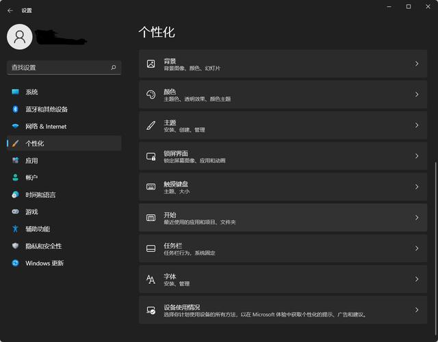438x342 pixels.
Task: Expand the 任务栏 row chevron
Action: point(417,248)
